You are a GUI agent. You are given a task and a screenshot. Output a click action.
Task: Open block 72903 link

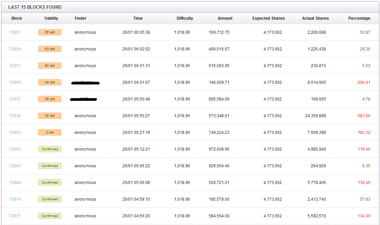point(15,133)
